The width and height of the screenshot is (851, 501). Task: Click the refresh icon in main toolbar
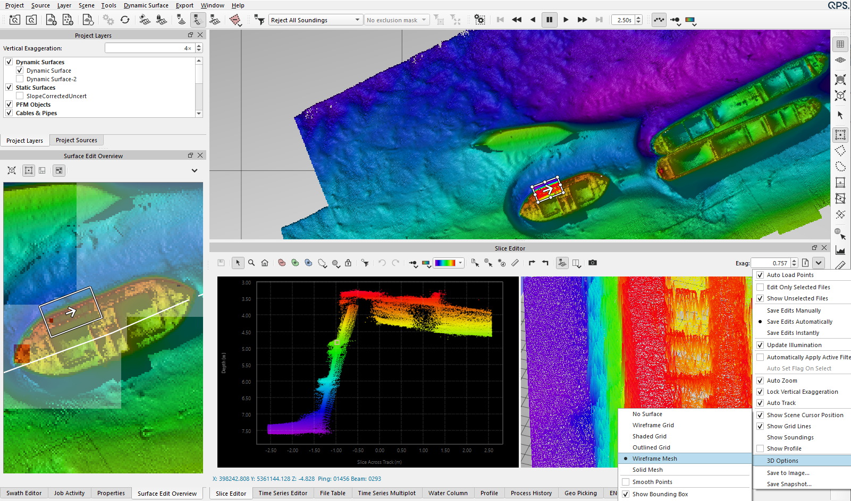(x=125, y=20)
